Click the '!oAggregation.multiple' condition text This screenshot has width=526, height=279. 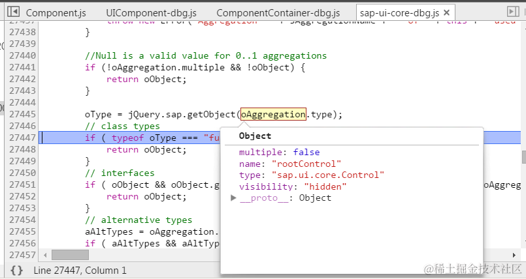point(165,67)
